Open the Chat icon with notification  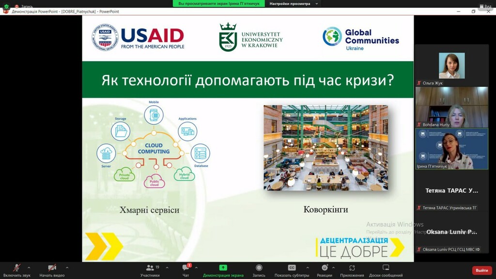[x=186, y=267]
